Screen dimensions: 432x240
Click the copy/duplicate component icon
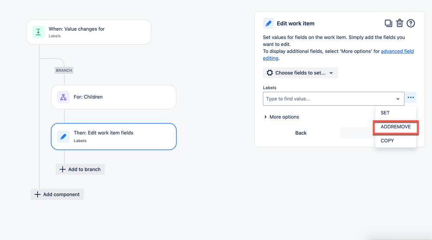pos(388,23)
